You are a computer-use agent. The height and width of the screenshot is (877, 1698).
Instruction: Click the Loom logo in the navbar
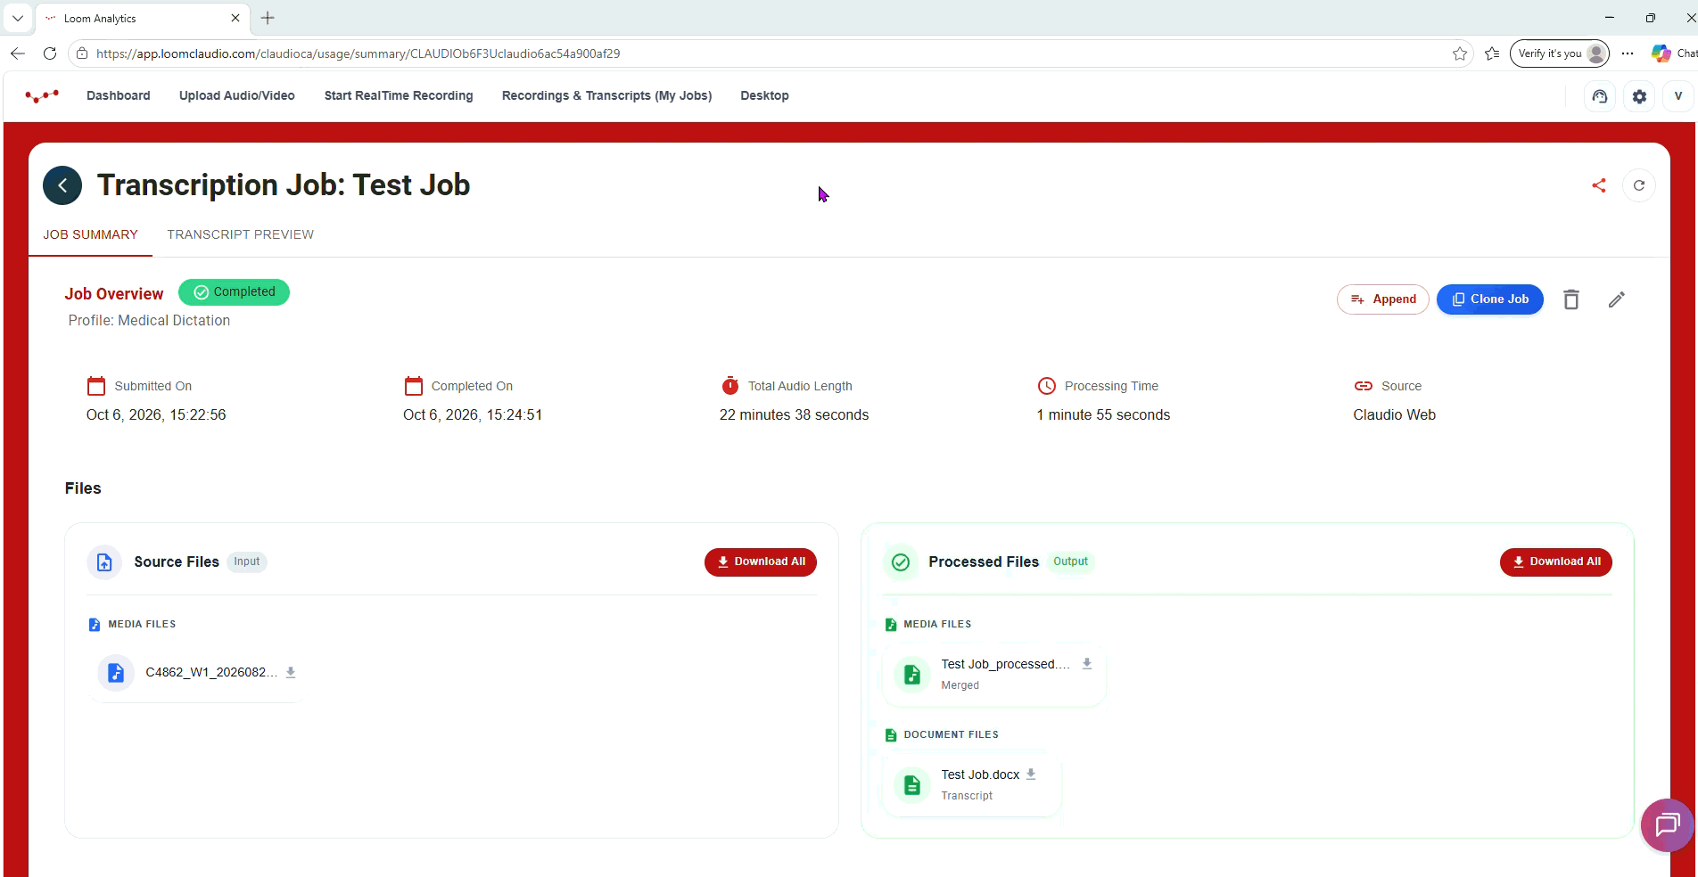[42, 96]
